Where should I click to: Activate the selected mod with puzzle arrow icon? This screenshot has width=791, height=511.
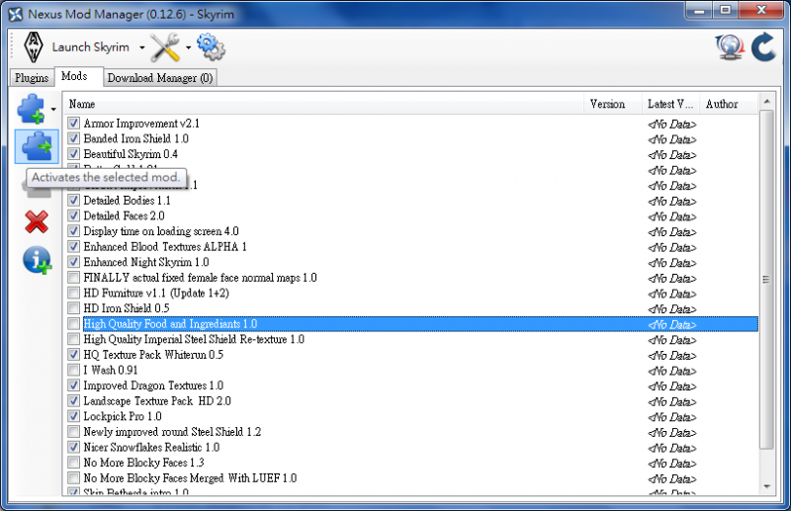(x=37, y=146)
